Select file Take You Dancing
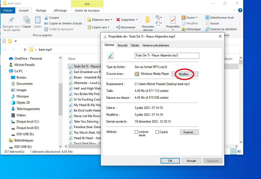Screen dimensions: 261x179 [x=85, y=122]
